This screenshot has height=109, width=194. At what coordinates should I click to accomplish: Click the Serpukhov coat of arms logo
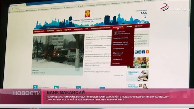coord(88,14)
